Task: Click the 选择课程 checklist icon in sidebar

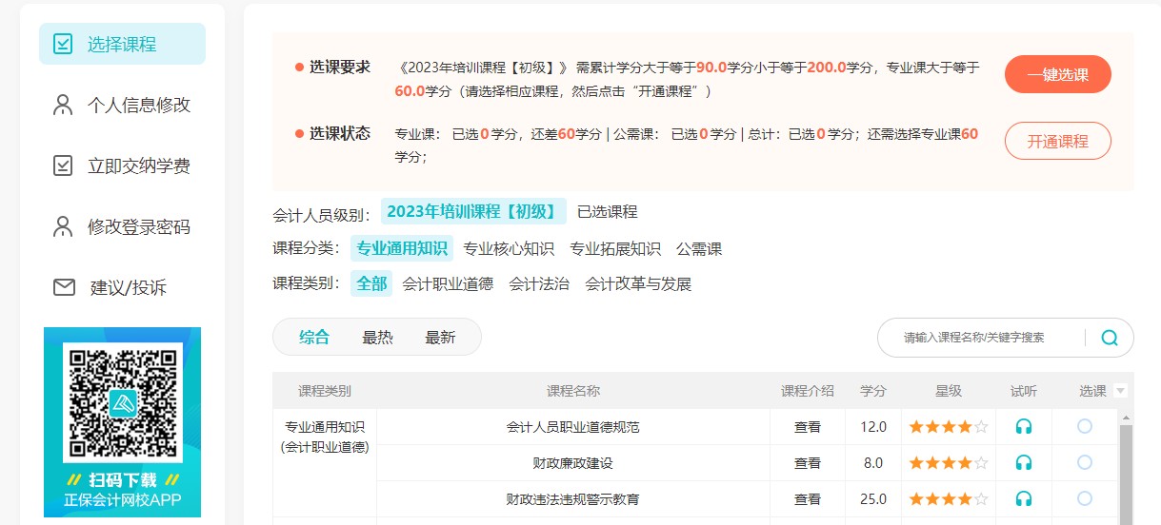Action: [63, 44]
